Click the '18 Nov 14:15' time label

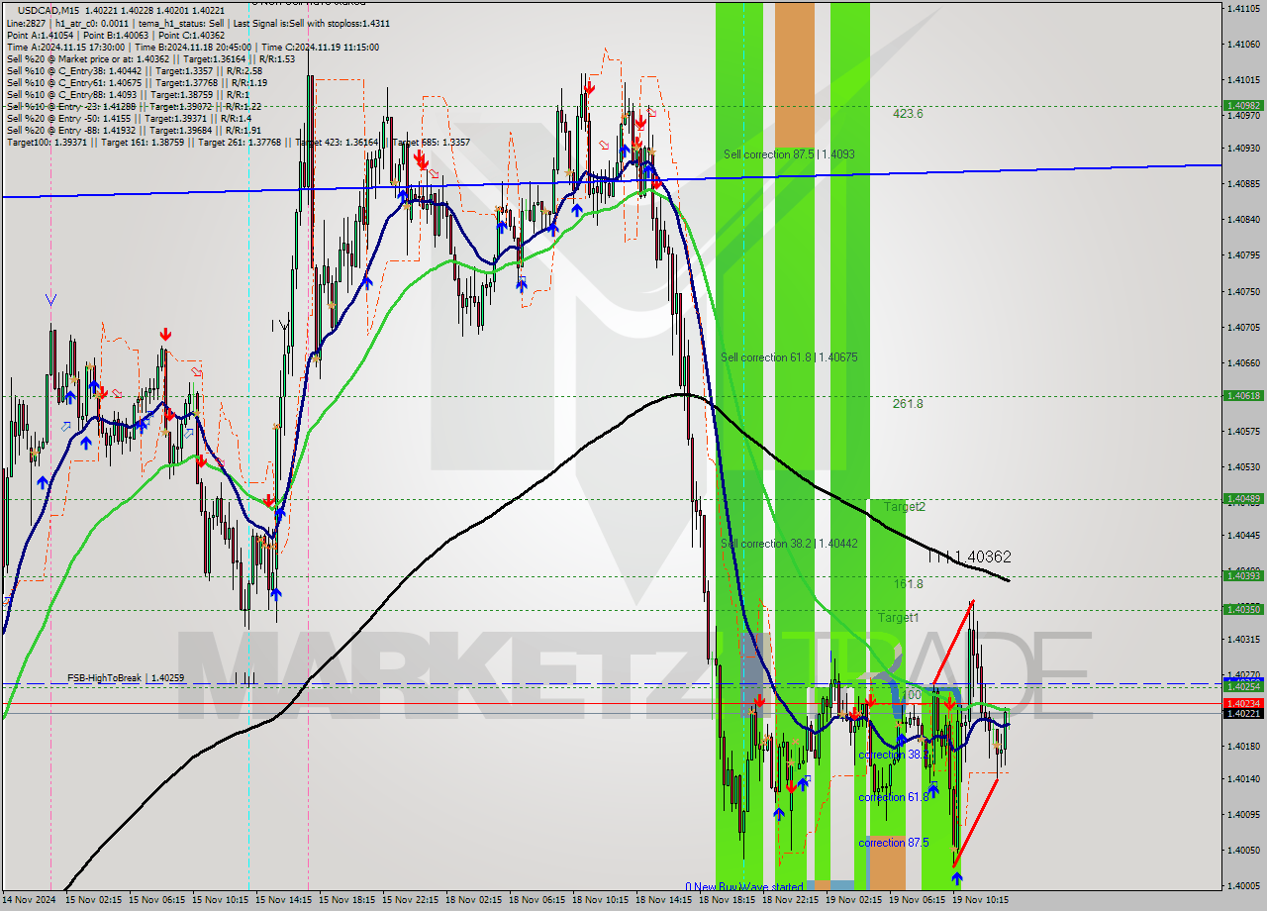[x=662, y=900]
